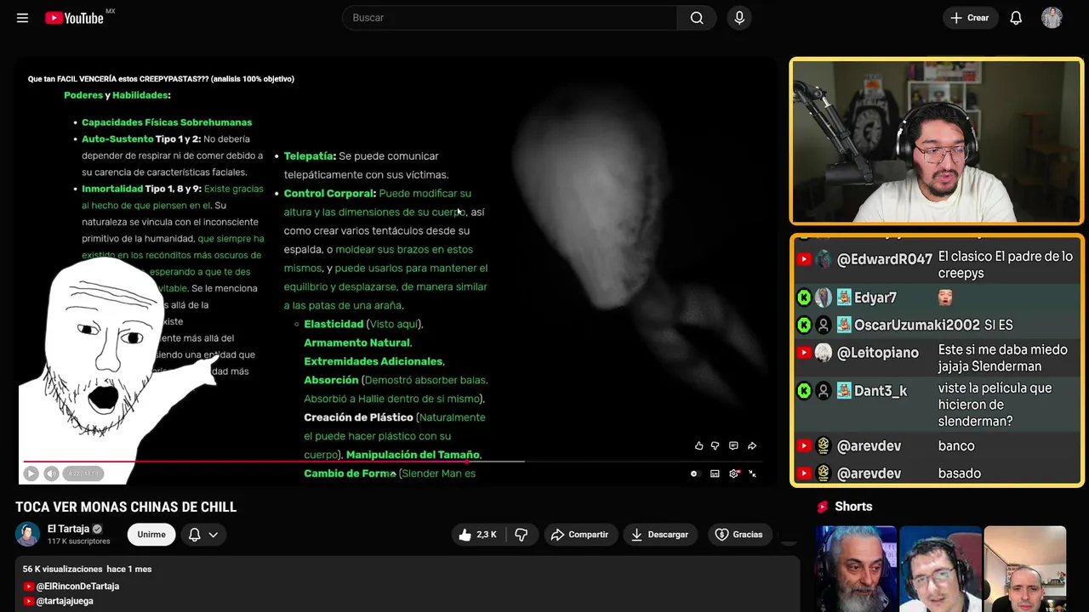This screenshot has width=1089, height=612.
Task: Open the El Tartaja channel name link
Action: 68,529
